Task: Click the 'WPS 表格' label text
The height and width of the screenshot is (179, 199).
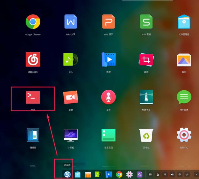Action: click(x=146, y=34)
